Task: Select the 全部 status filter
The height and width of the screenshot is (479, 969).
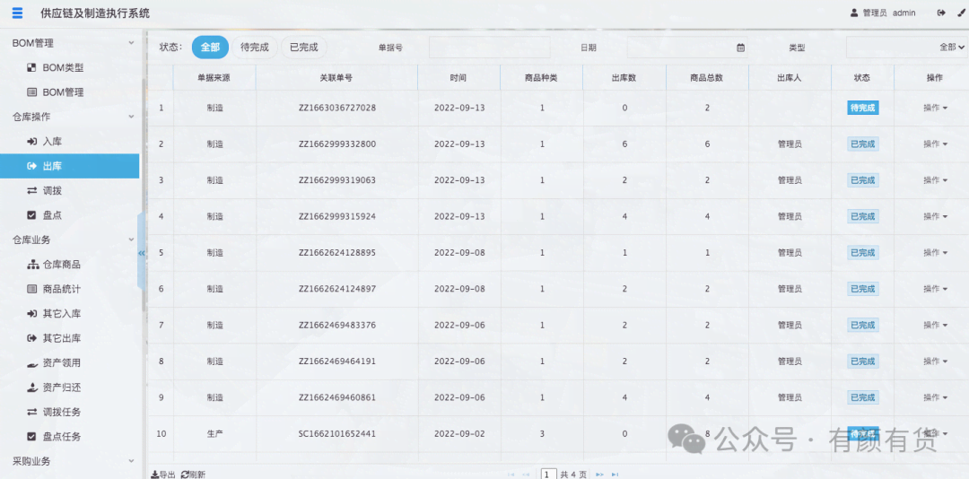Action: [x=210, y=48]
